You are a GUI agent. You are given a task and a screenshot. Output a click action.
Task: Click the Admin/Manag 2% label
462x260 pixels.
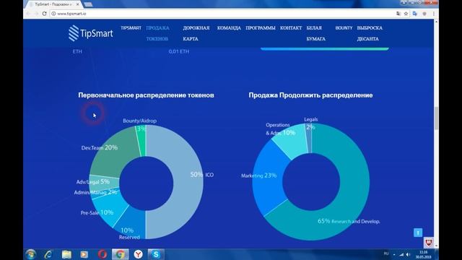(x=95, y=192)
